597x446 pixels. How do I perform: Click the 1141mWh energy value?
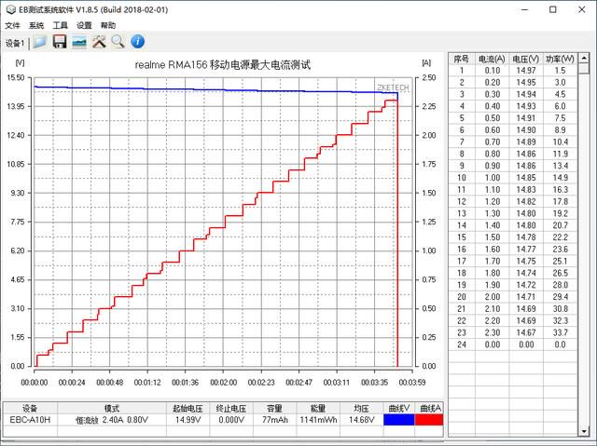coord(318,420)
